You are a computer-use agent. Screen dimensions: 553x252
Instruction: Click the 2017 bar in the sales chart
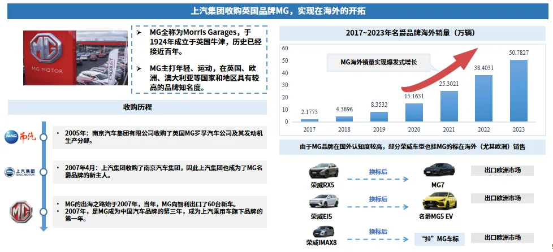pyautogui.click(x=309, y=120)
